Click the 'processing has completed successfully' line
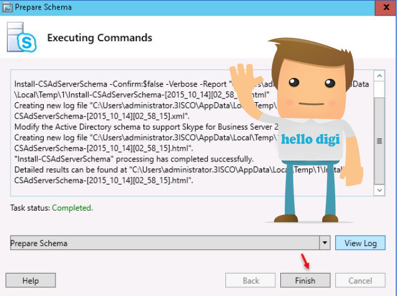397x296 pixels. point(134,159)
